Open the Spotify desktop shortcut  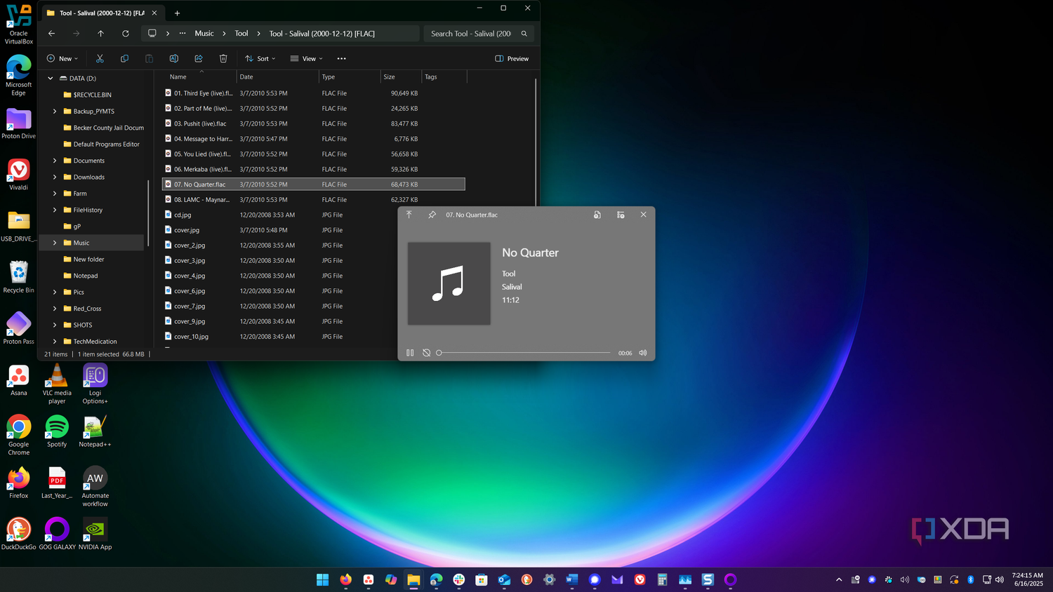point(57,431)
